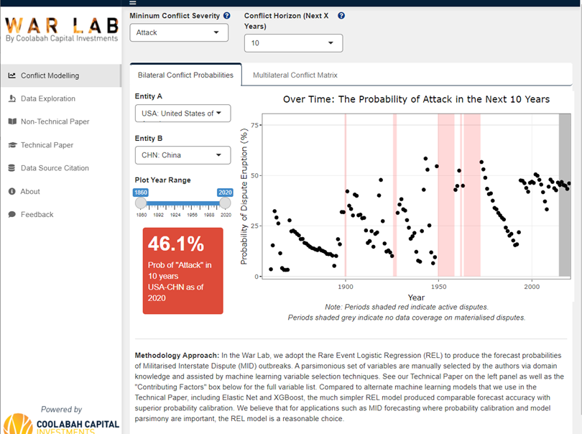The height and width of the screenshot is (434, 582).
Task: Click the Non-Technical Paper book icon
Action: (11, 121)
